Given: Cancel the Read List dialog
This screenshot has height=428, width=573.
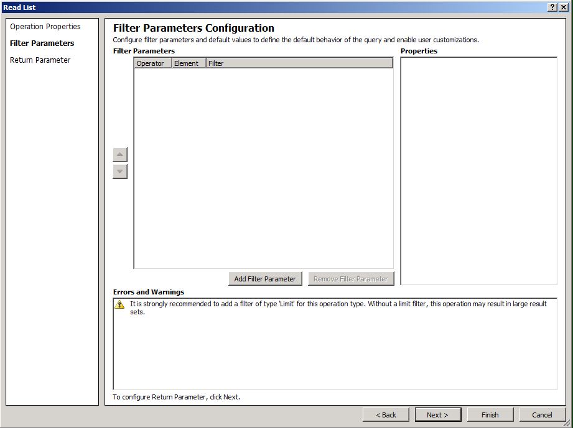Looking at the screenshot, I should [x=542, y=415].
